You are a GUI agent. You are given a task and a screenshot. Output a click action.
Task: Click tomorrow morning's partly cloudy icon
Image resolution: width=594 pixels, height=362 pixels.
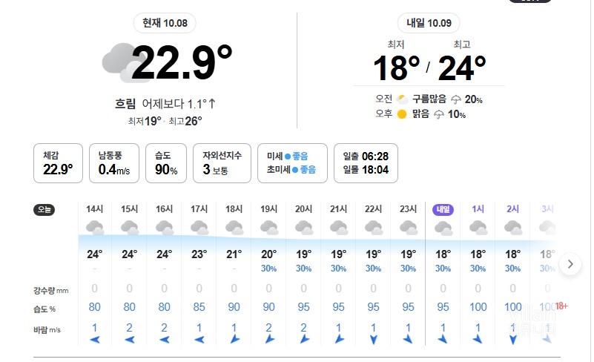coord(402,99)
